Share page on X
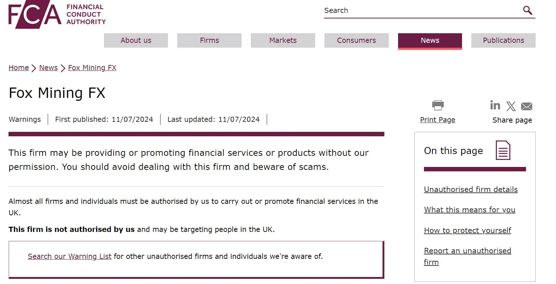This screenshot has height=284, width=556. [x=511, y=106]
